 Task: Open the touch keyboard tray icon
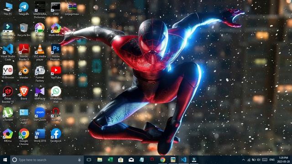tap(265, 160)
